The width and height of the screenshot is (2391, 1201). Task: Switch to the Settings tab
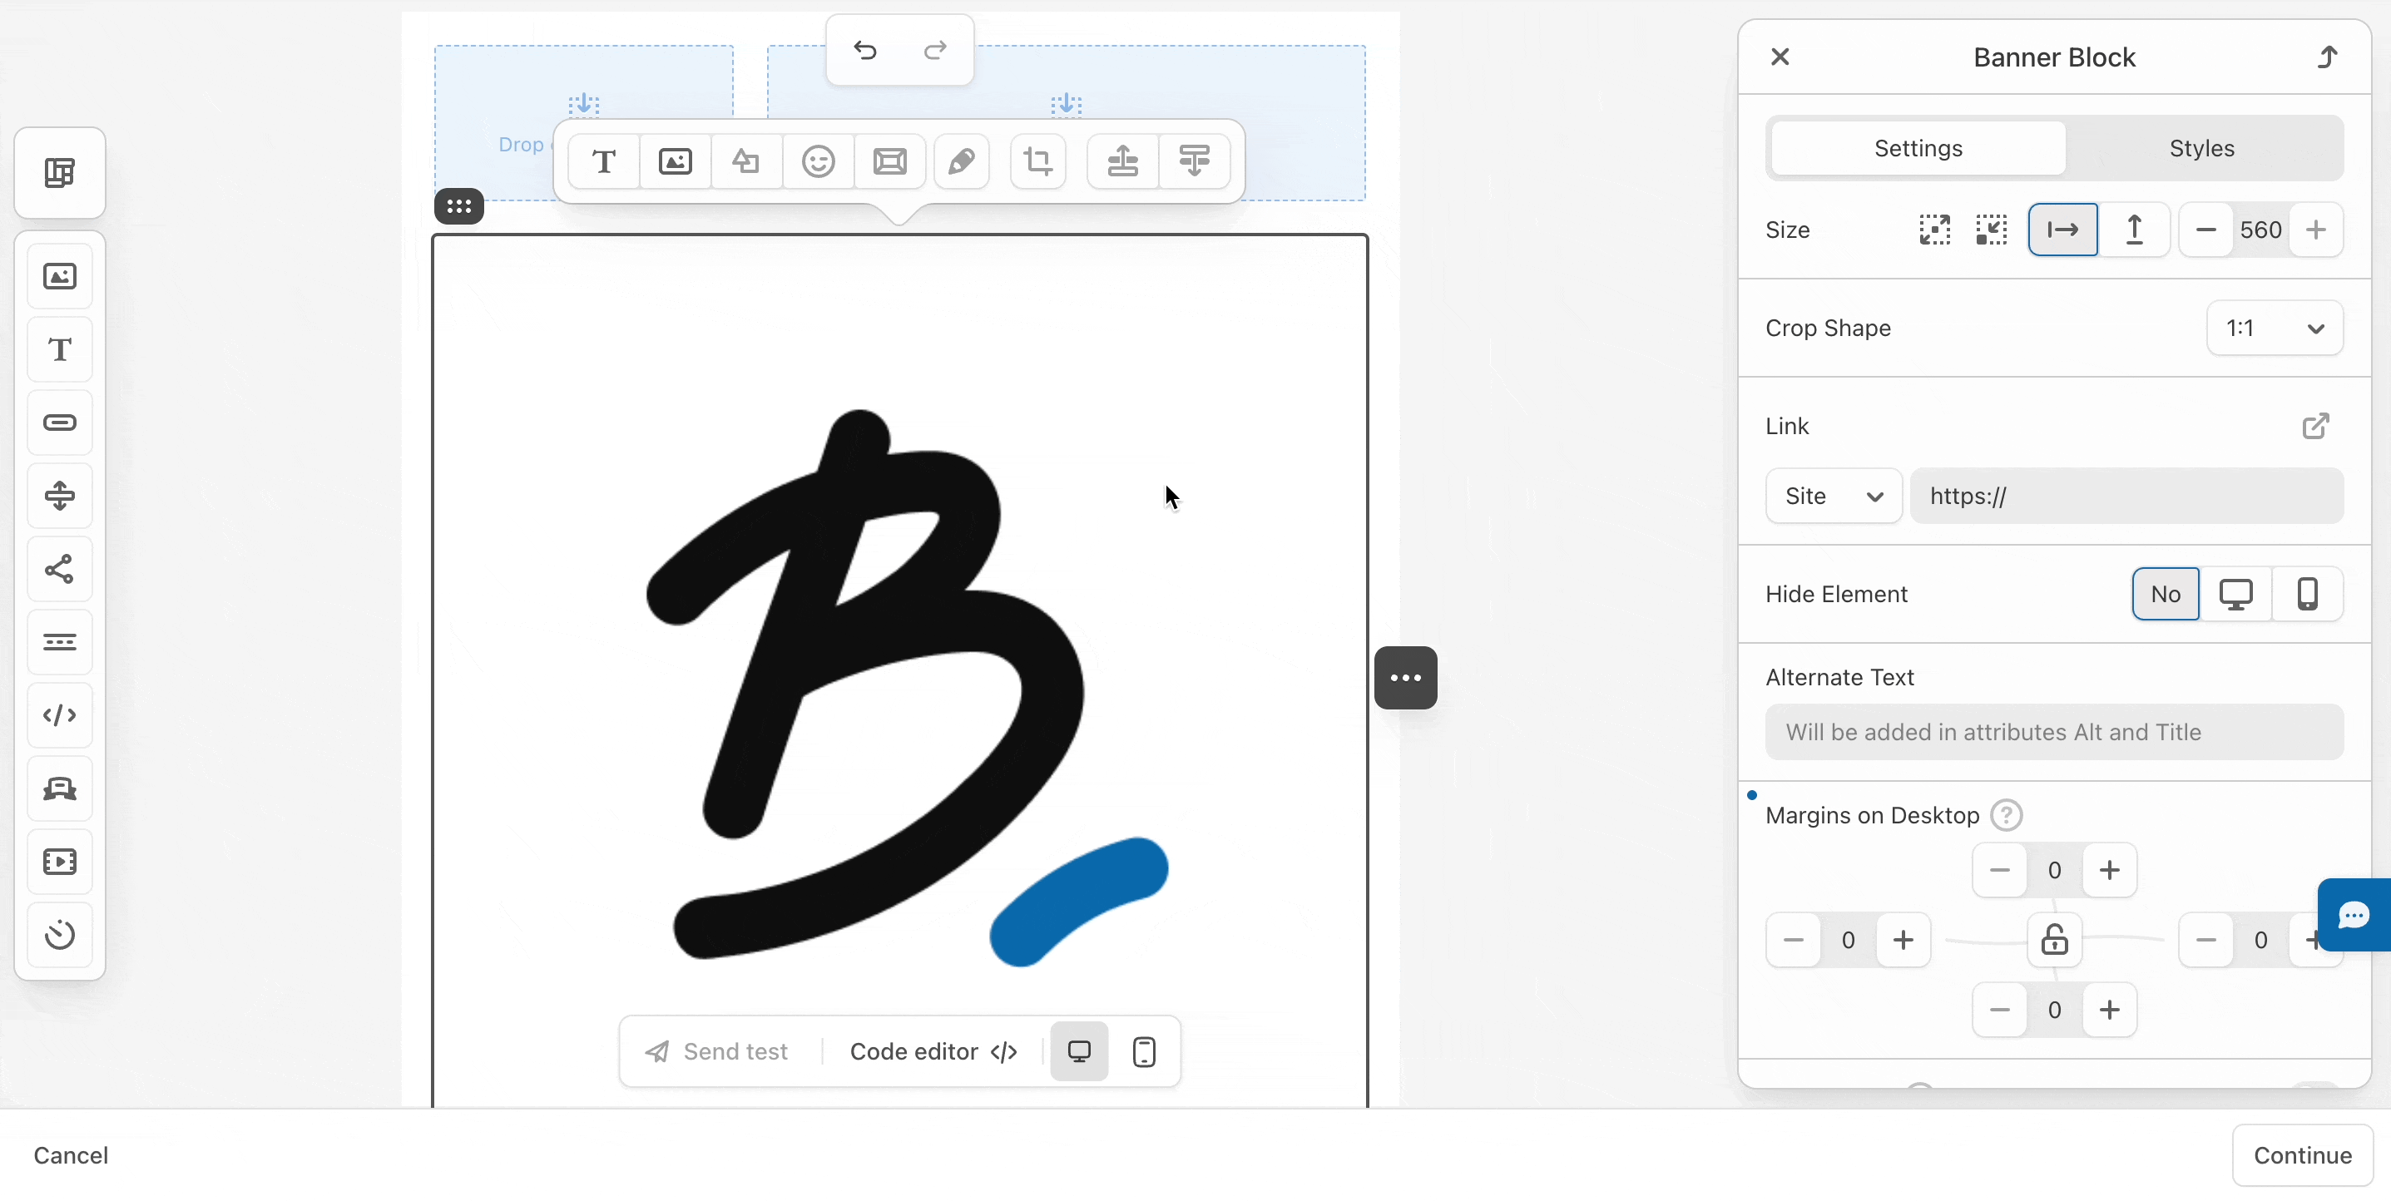(1918, 149)
